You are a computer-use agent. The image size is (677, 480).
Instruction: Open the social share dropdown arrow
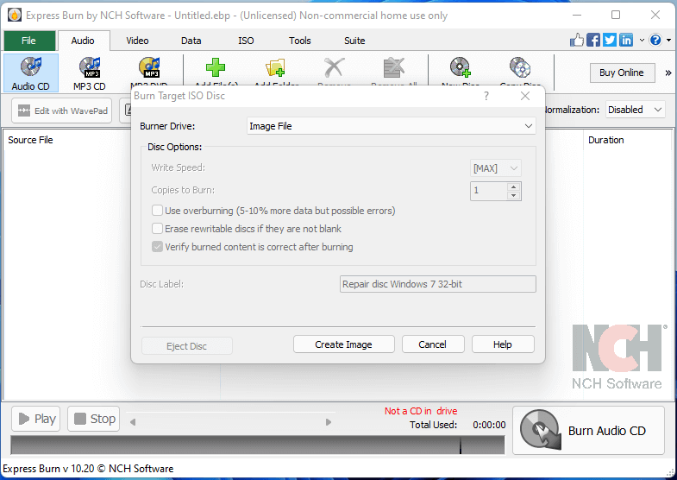click(x=642, y=41)
